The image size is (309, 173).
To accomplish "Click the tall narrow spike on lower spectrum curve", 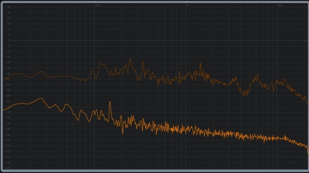I will (x=110, y=102).
